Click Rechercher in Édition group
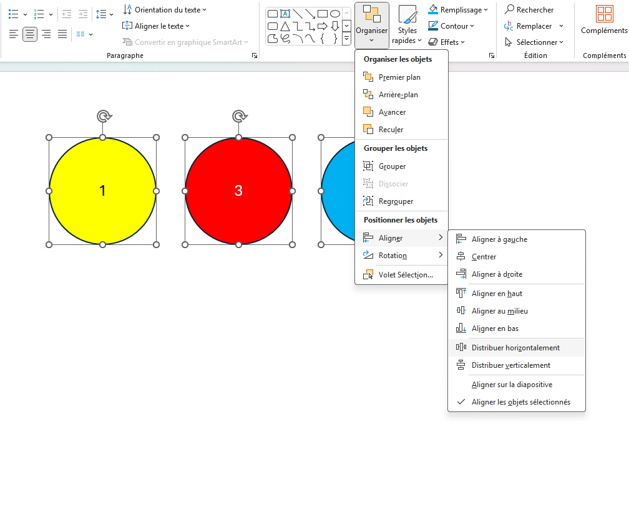 (529, 9)
